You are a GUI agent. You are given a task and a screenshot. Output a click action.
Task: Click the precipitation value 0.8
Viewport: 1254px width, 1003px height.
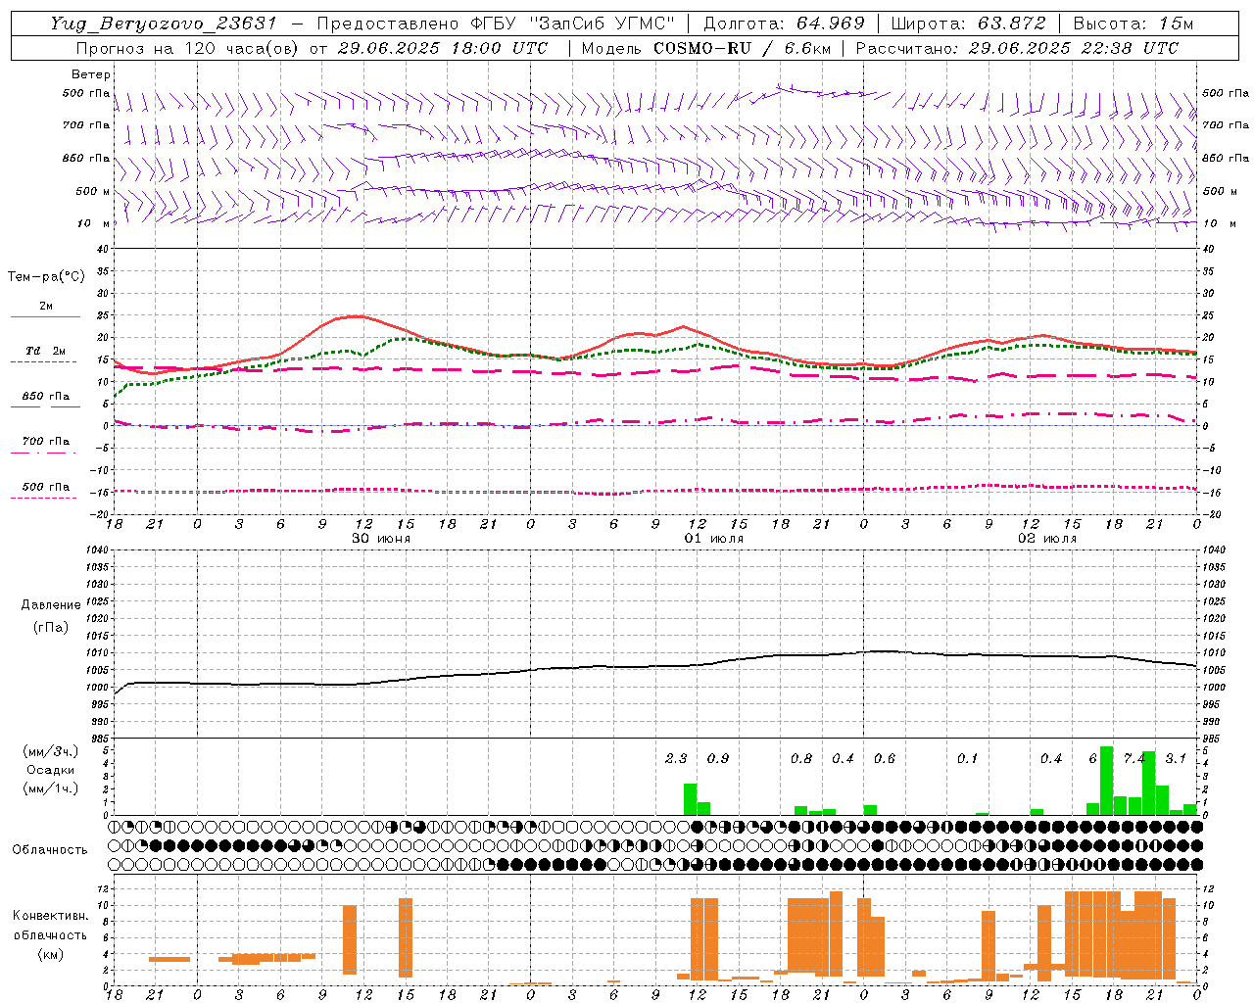coord(801,758)
